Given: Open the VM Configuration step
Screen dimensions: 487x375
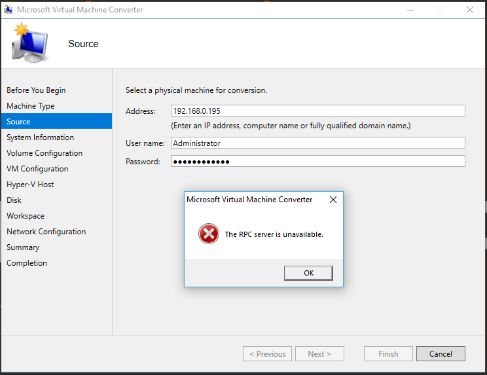Looking at the screenshot, I should tap(37, 169).
